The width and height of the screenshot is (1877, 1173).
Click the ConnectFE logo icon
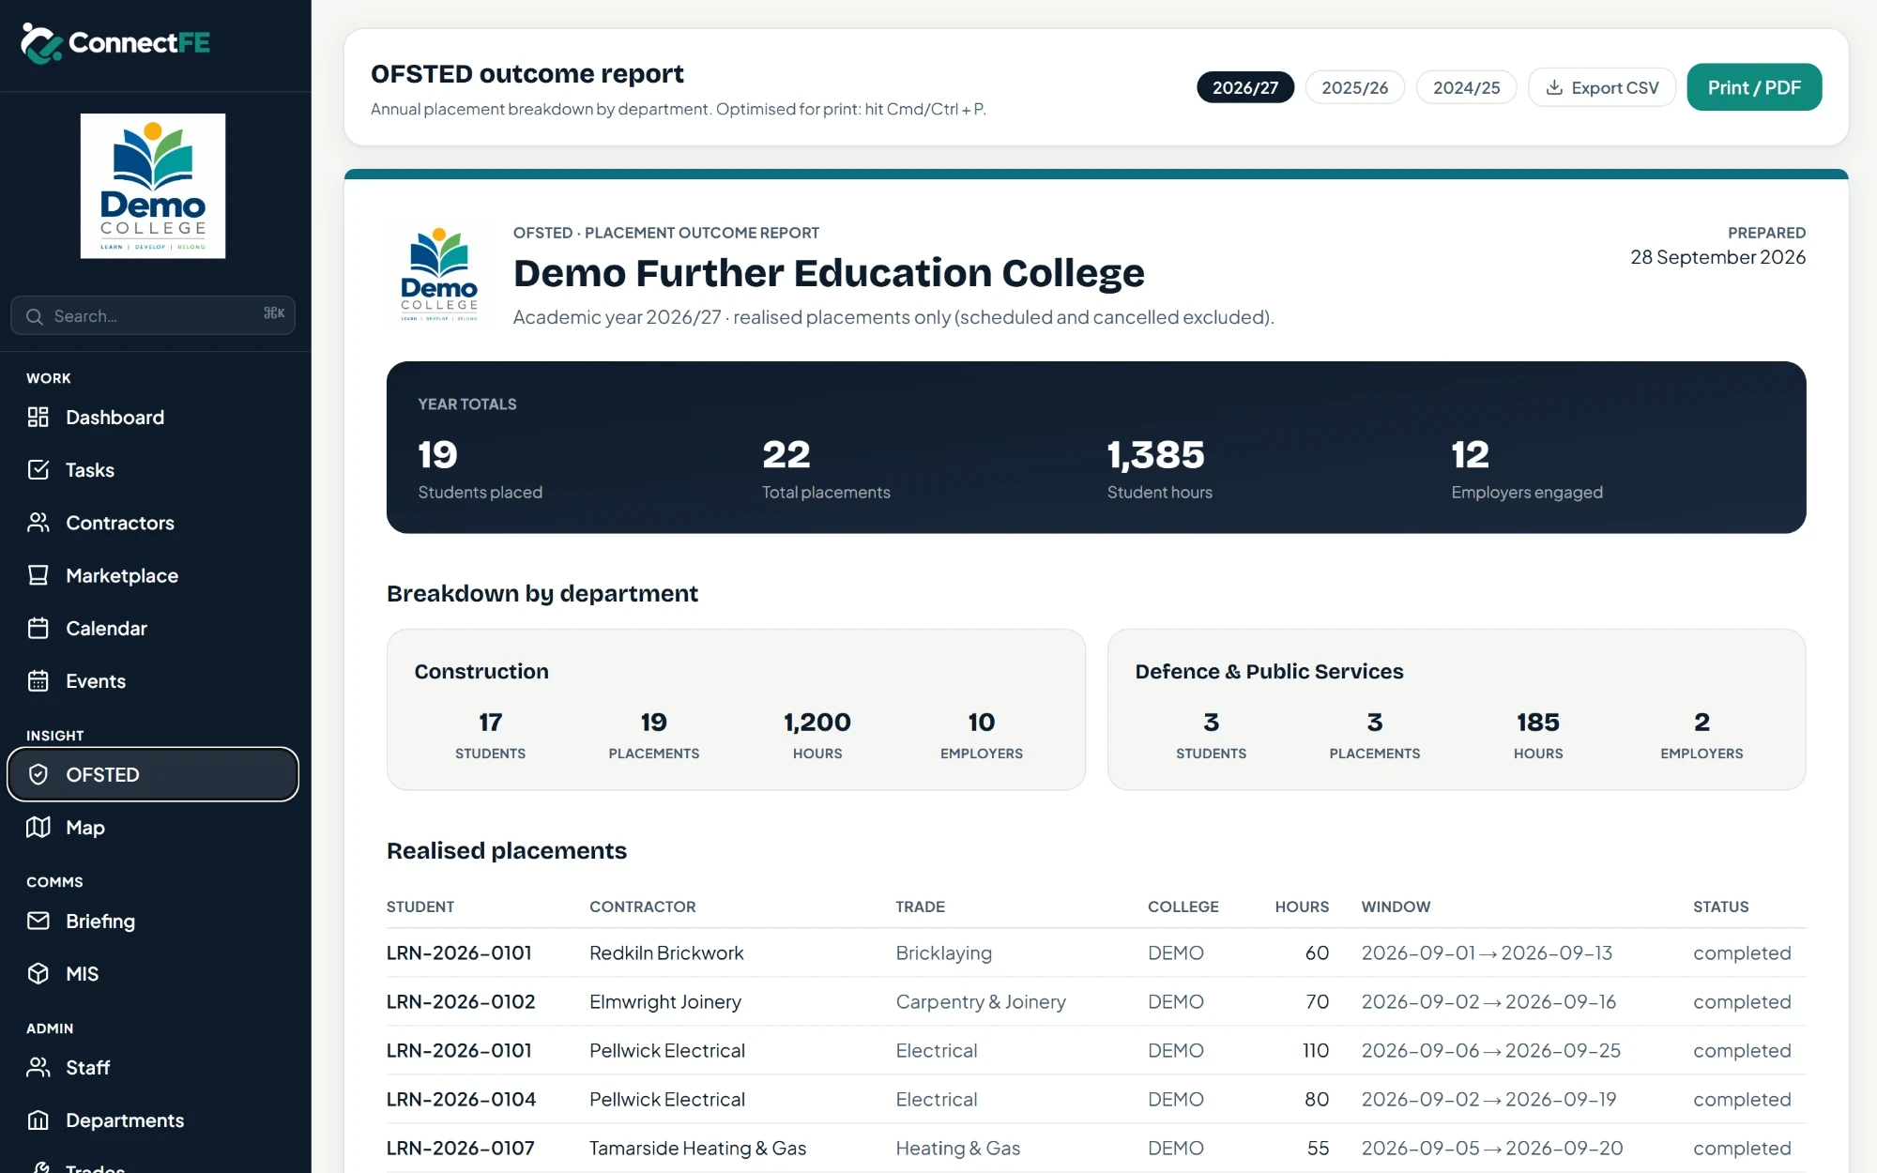tap(41, 43)
